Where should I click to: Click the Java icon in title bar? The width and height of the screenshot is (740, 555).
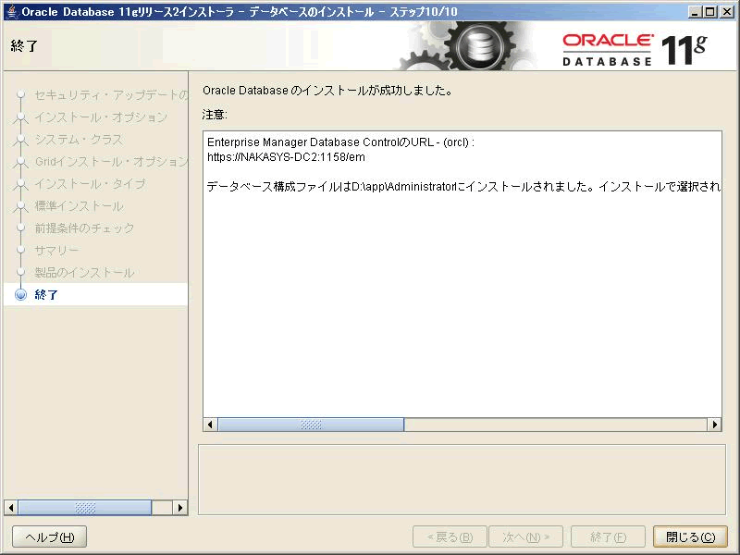tap(10, 11)
